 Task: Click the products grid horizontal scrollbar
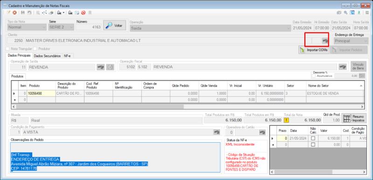[188, 107]
